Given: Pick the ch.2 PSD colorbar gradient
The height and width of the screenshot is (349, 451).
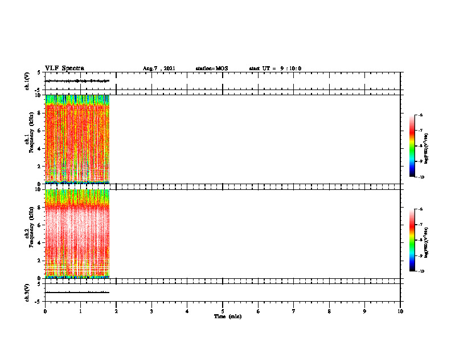Looking at the screenshot, I should point(412,240).
